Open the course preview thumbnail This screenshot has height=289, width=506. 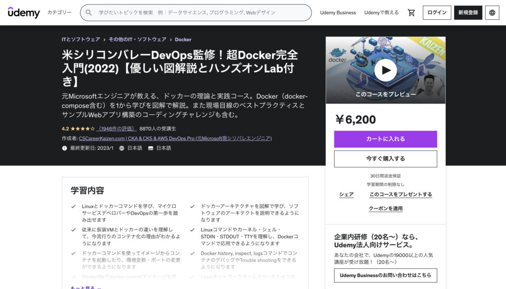tap(385, 70)
